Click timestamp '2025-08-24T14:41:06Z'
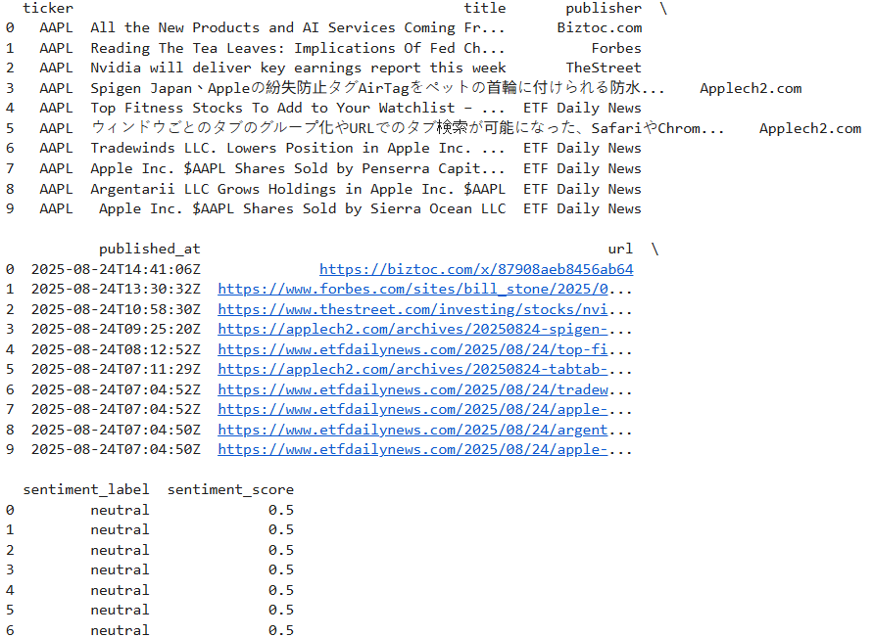This screenshot has width=873, height=637. [x=116, y=270]
